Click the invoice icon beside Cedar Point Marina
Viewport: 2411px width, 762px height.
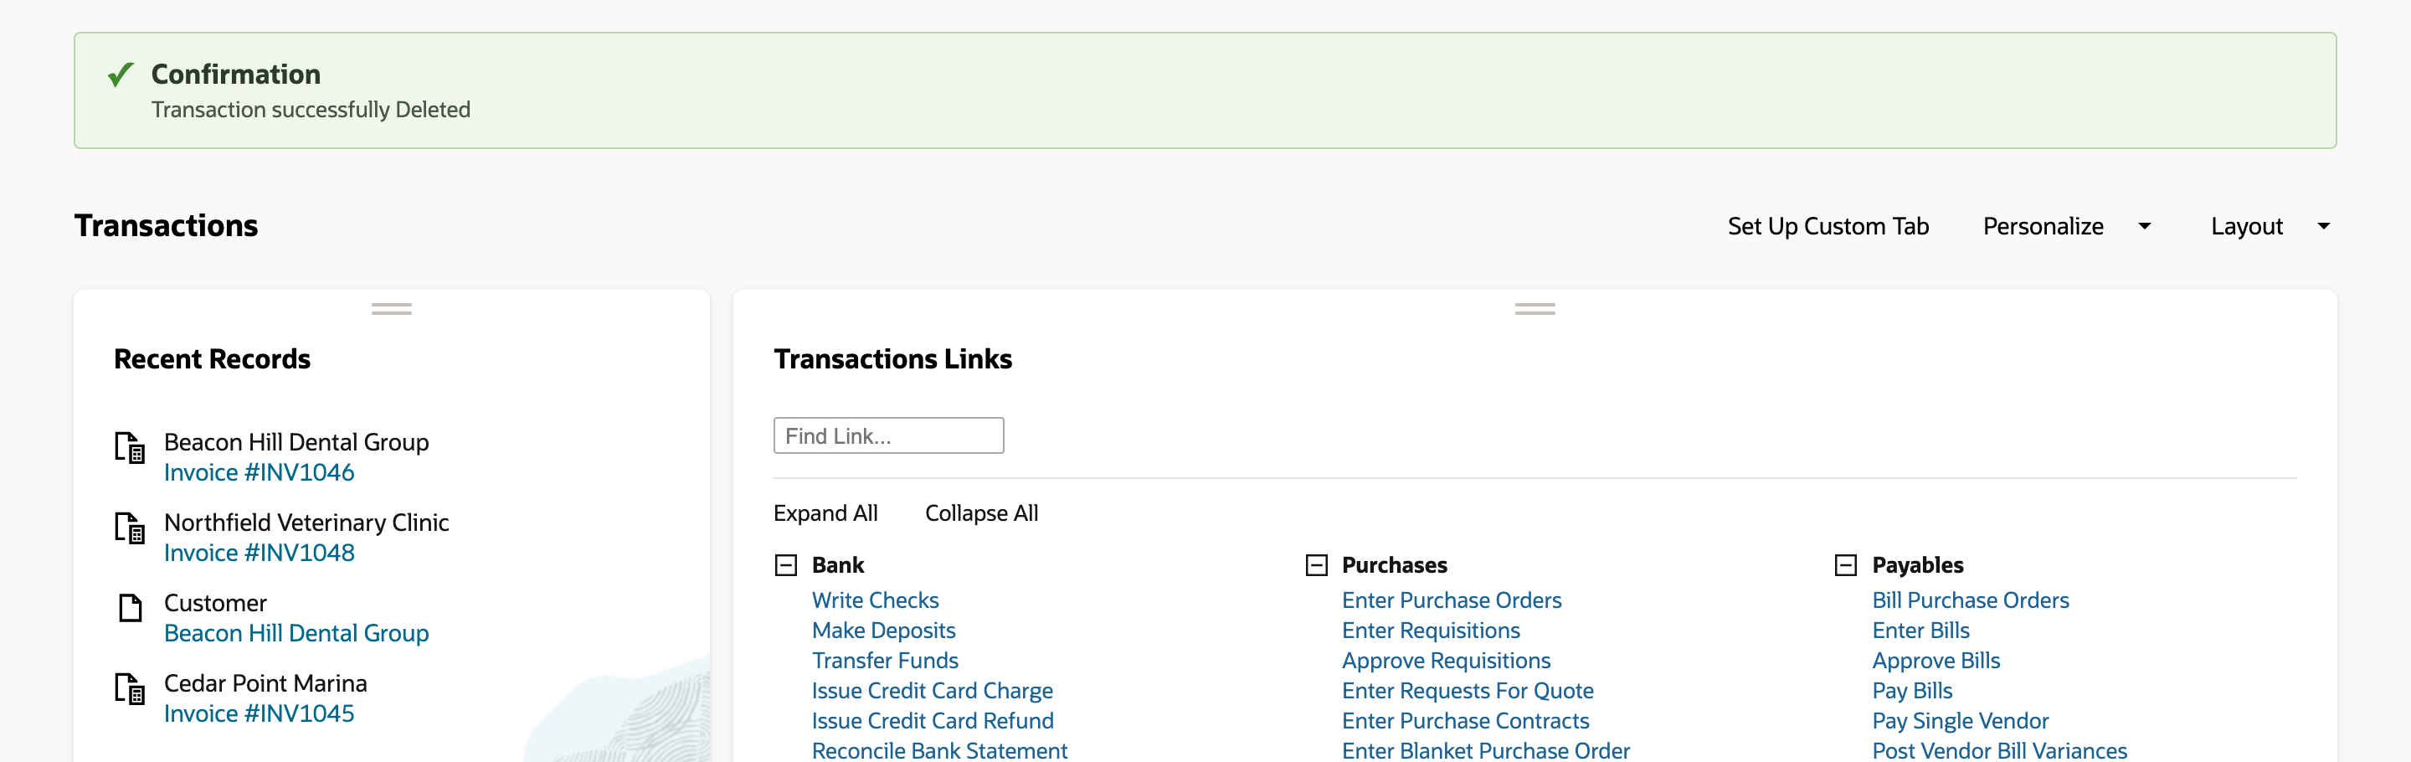click(x=130, y=689)
